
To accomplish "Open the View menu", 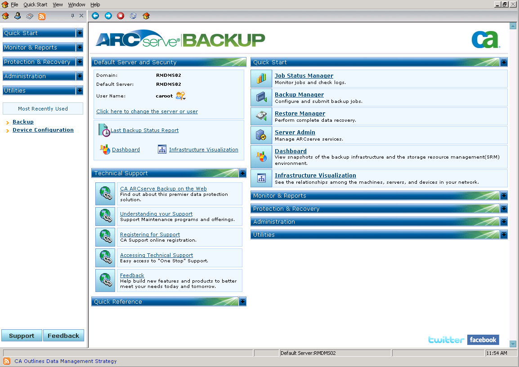I will click(58, 4).
